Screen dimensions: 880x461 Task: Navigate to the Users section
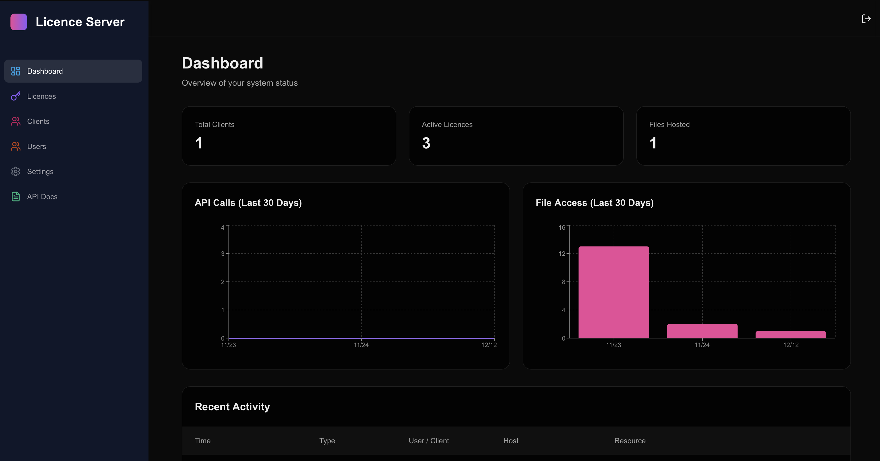click(x=37, y=146)
